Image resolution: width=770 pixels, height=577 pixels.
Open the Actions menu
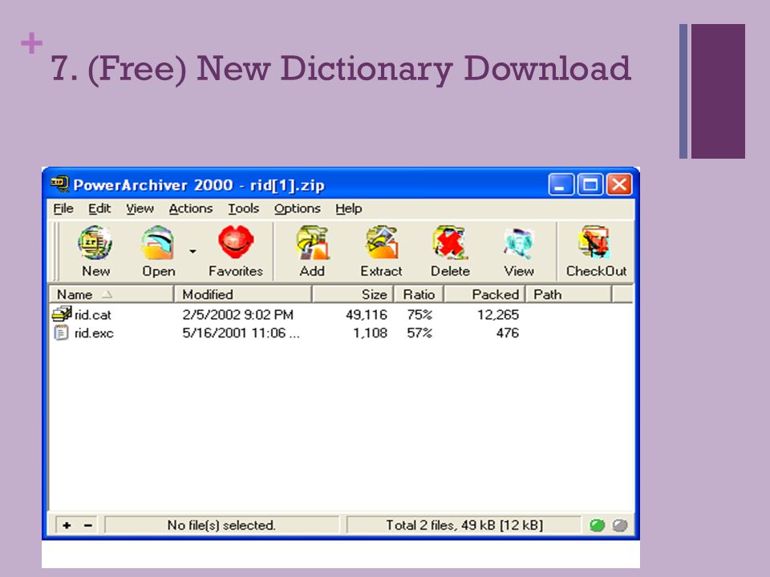(191, 208)
